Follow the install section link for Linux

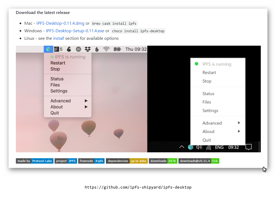[x=59, y=38]
